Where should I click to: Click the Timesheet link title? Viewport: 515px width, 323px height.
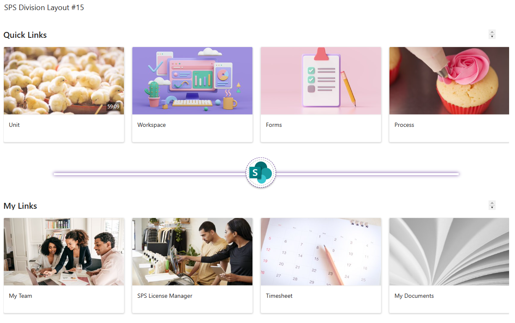[x=279, y=296]
